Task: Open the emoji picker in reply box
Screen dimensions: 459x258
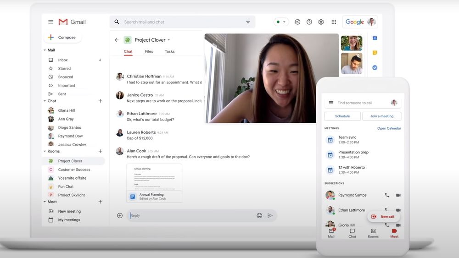Action: coord(259,216)
